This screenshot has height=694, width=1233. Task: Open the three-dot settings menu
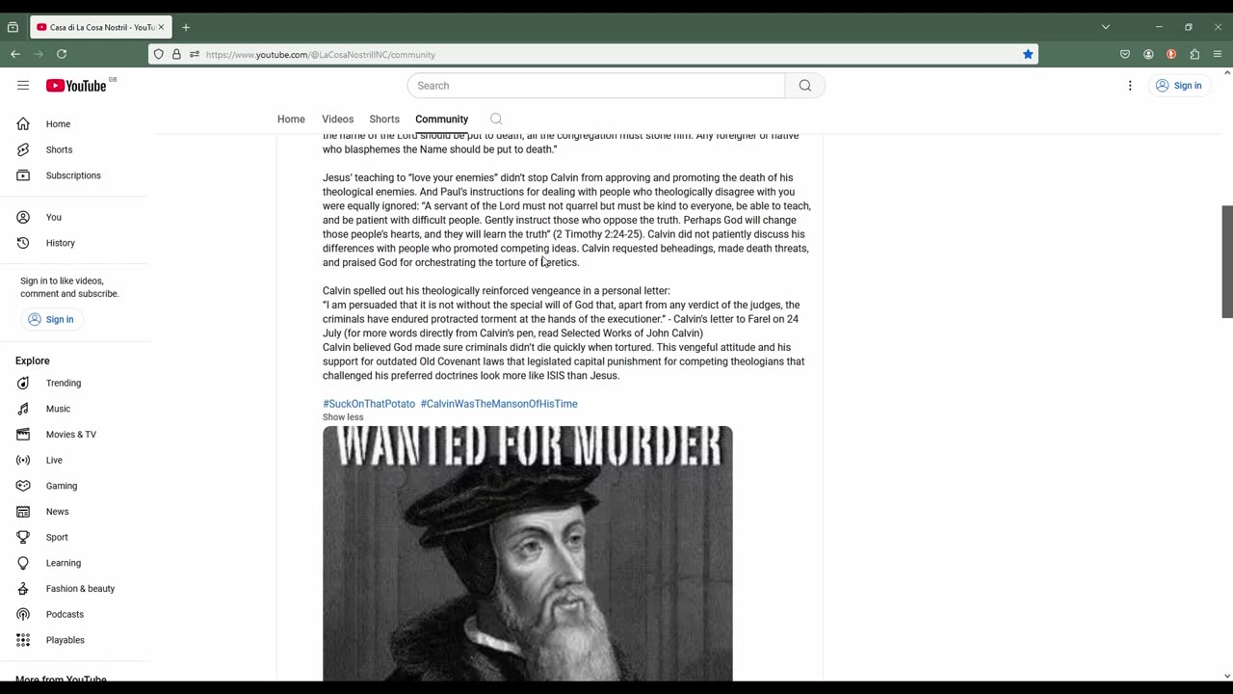point(1130,86)
